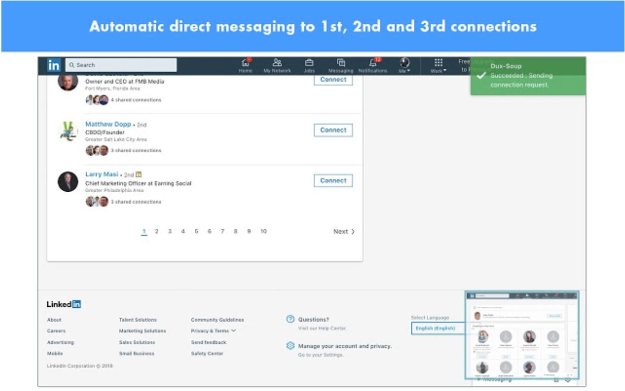
Task: Select current results page 1
Action: (x=144, y=232)
